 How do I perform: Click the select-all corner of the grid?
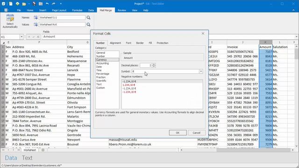tap(3, 42)
